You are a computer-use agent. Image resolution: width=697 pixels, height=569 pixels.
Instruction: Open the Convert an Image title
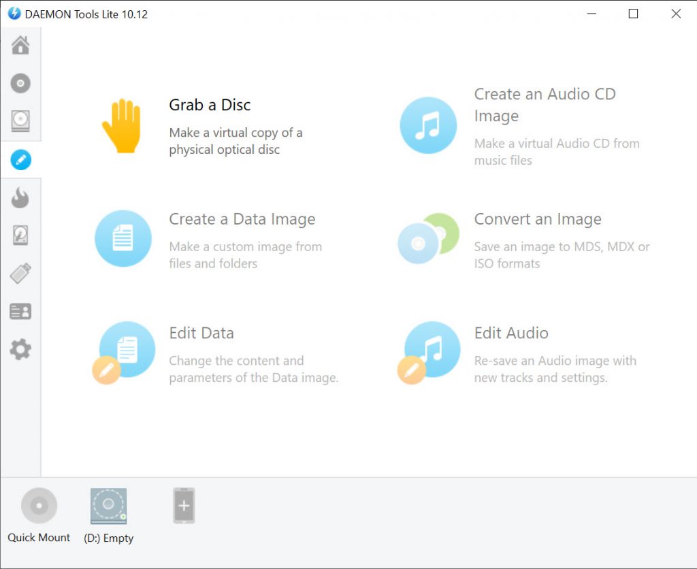537,219
